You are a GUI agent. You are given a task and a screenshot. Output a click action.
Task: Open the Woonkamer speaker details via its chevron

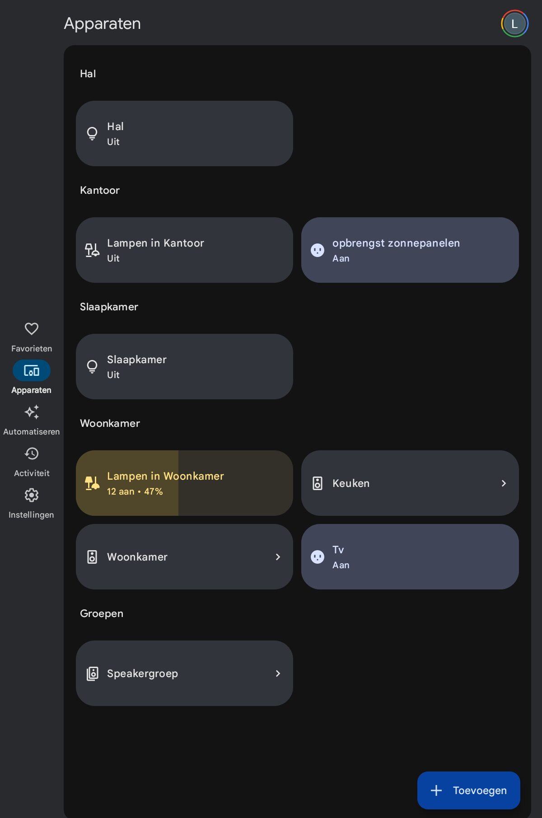(x=278, y=556)
